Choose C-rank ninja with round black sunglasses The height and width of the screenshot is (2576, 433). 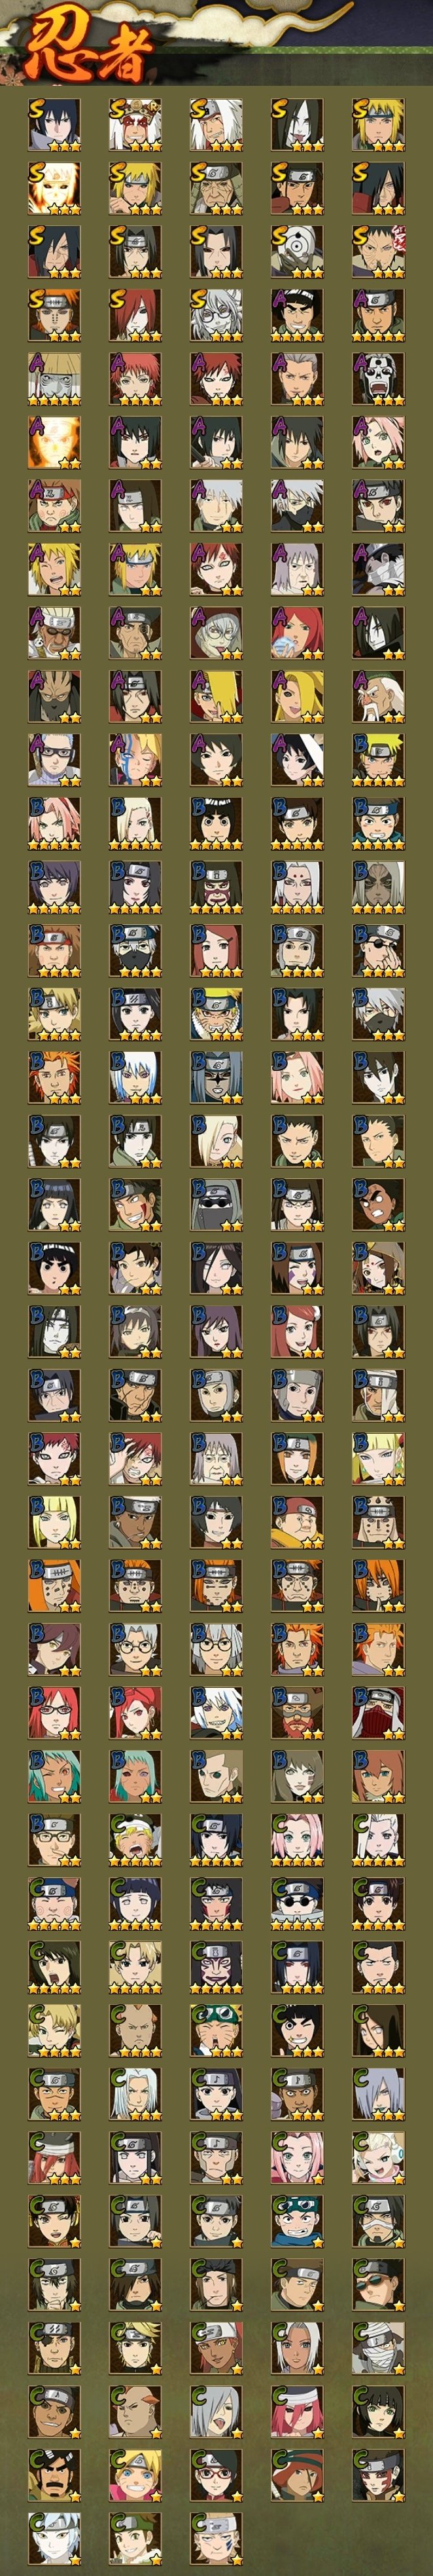298,1905
